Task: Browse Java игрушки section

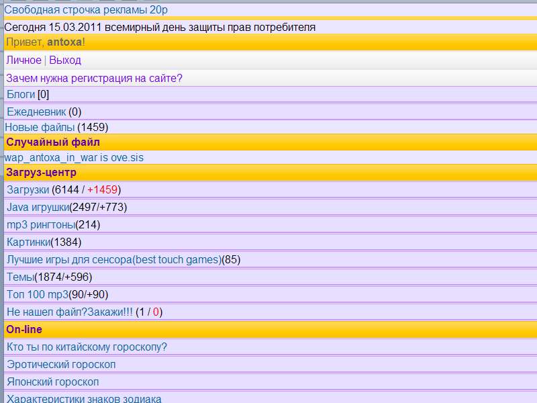Action: (38, 207)
